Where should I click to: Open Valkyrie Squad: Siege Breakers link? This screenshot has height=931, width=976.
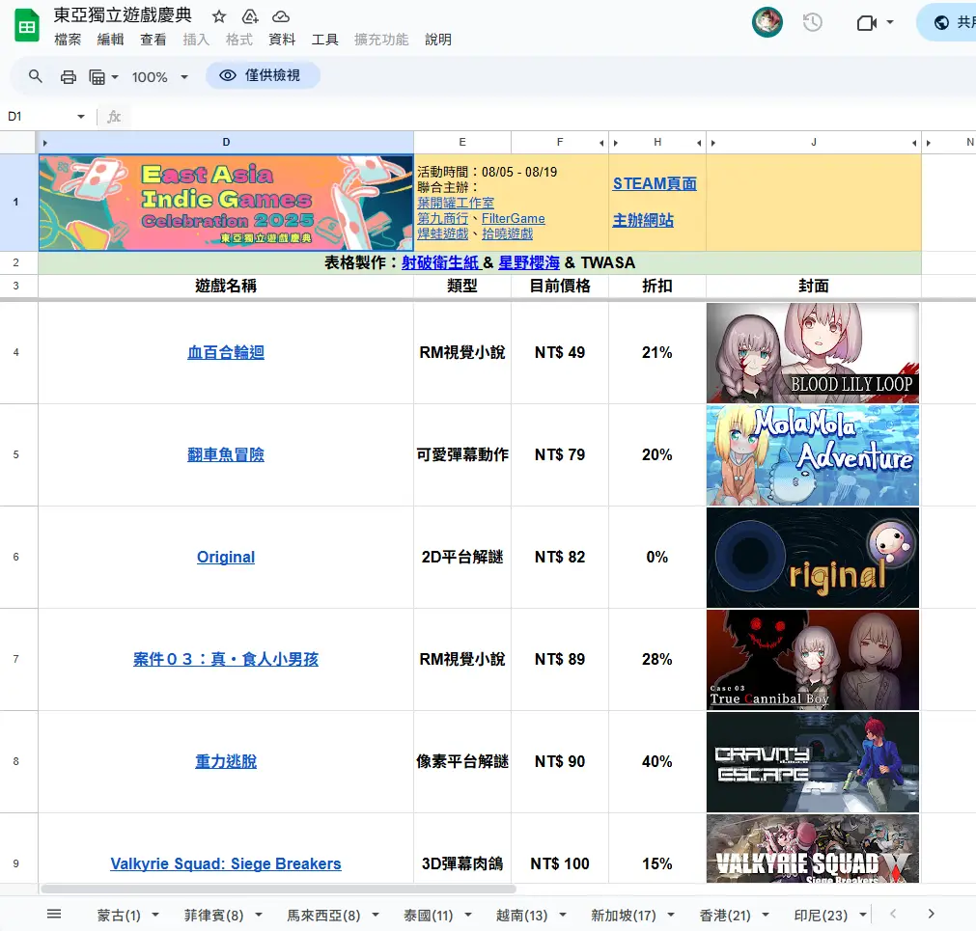(x=226, y=863)
